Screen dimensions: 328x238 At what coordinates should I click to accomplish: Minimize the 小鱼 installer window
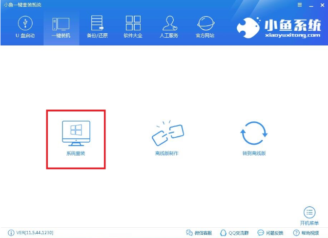[x=310, y=4]
